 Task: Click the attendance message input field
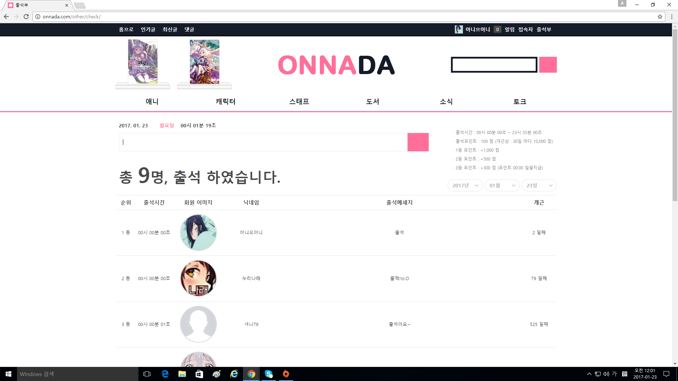[263, 142]
